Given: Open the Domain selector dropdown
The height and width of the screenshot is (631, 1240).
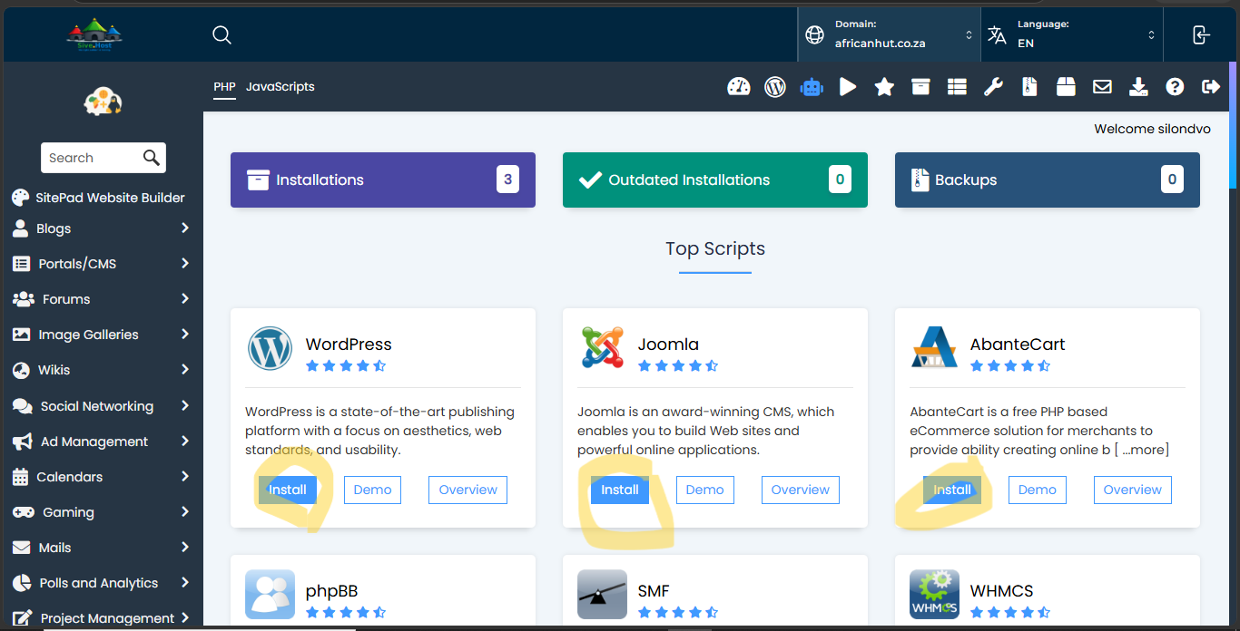Looking at the screenshot, I should tap(889, 34).
